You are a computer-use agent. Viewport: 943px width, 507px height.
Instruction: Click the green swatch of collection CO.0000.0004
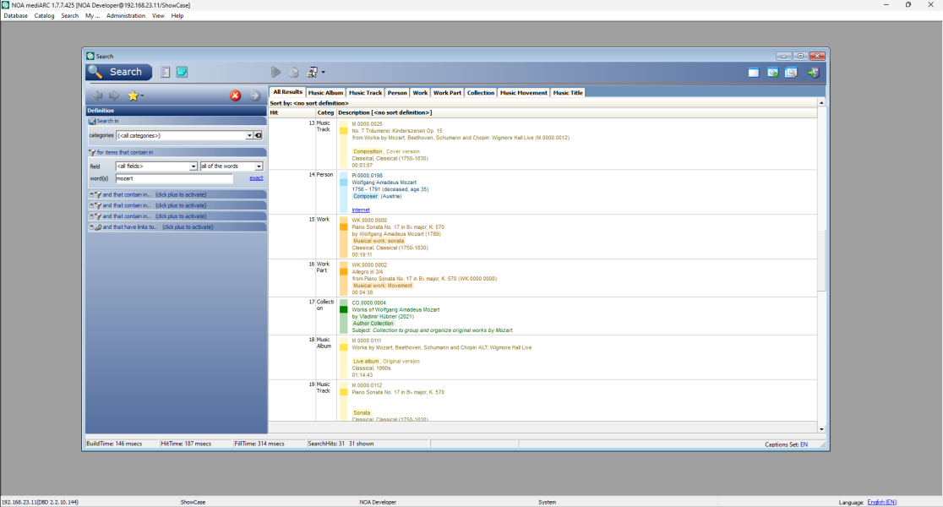pyautogui.click(x=343, y=310)
